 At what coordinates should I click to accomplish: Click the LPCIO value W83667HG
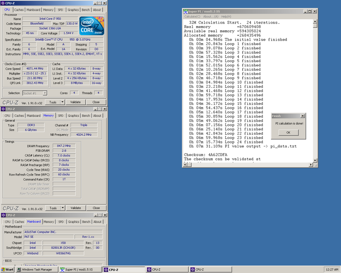[x=63, y=253]
